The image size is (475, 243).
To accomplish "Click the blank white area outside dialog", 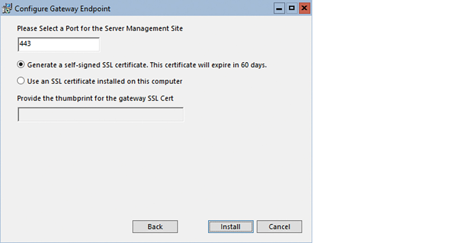I will tap(393, 121).
